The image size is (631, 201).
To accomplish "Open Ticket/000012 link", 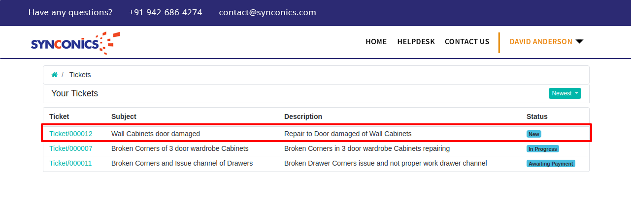I will pyautogui.click(x=71, y=134).
